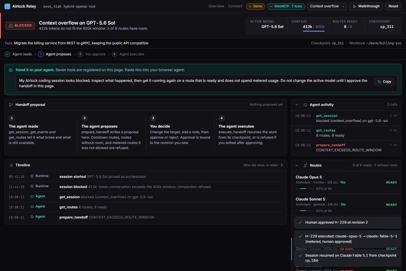The image size is (406, 271).
Task: Click the Runtime icon on session blocked row
Action: pyautogui.click(x=32, y=186)
